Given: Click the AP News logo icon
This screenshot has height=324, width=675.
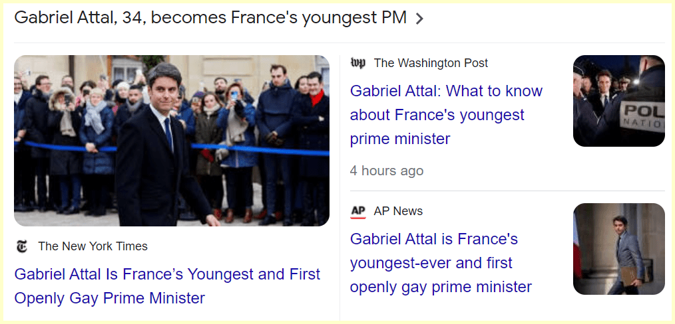Looking at the screenshot, I should click(x=358, y=211).
